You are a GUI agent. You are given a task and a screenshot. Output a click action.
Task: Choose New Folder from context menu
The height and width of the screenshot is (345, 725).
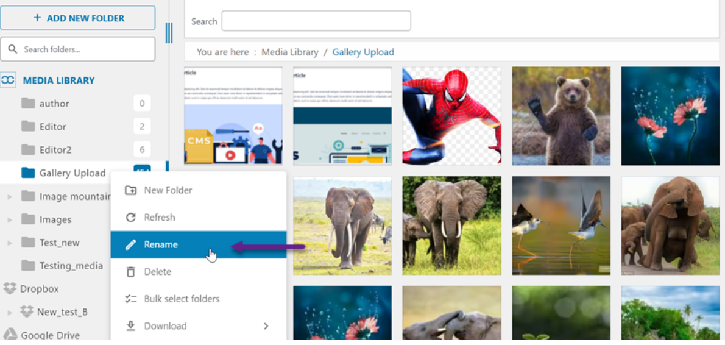pos(199,190)
